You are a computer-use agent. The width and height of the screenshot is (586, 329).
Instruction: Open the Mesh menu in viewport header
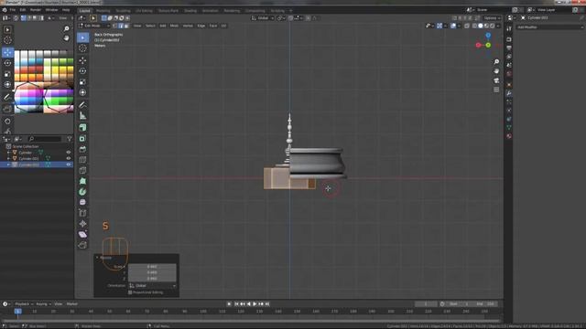click(174, 26)
